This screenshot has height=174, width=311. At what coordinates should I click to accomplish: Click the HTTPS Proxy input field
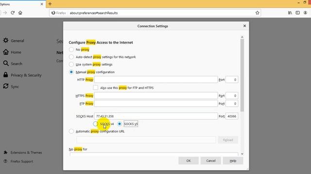pyautogui.click(x=156, y=96)
